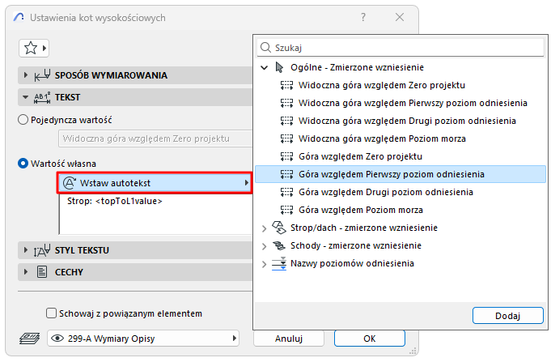Click the Cechy panel icon
Viewport: 551px width, 362px height.
pyautogui.click(x=41, y=272)
